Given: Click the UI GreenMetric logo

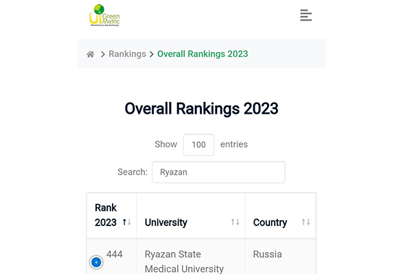Looking at the screenshot, I should coord(104,15).
